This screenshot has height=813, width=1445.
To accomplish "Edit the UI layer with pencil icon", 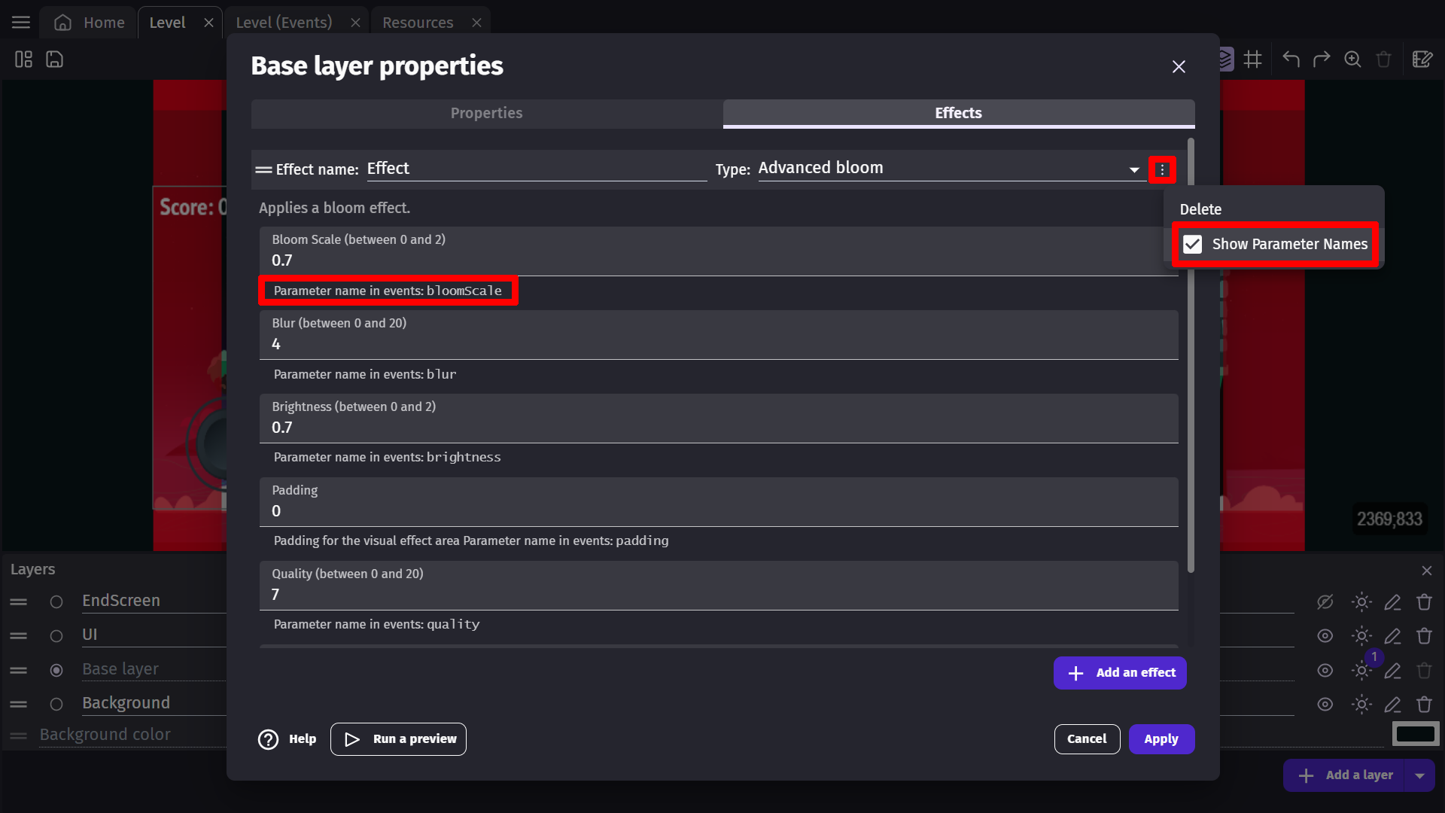I will 1392,636.
